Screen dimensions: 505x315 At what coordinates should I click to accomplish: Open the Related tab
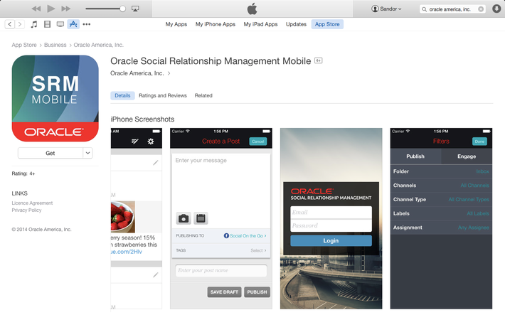pyautogui.click(x=203, y=95)
